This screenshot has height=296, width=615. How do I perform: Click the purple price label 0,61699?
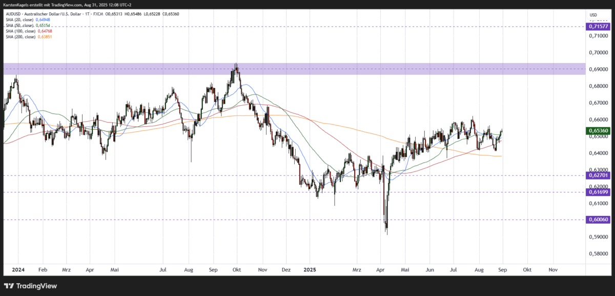(598, 192)
